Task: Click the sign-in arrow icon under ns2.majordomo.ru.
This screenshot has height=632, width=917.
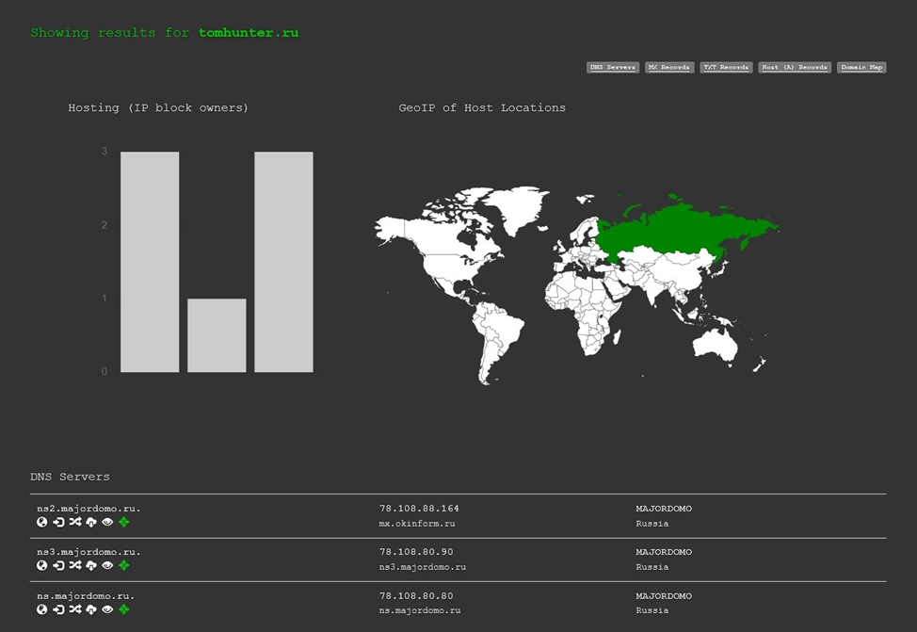Action: click(x=58, y=522)
